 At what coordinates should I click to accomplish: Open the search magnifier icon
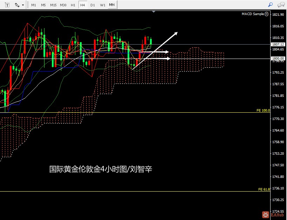point(270,5)
